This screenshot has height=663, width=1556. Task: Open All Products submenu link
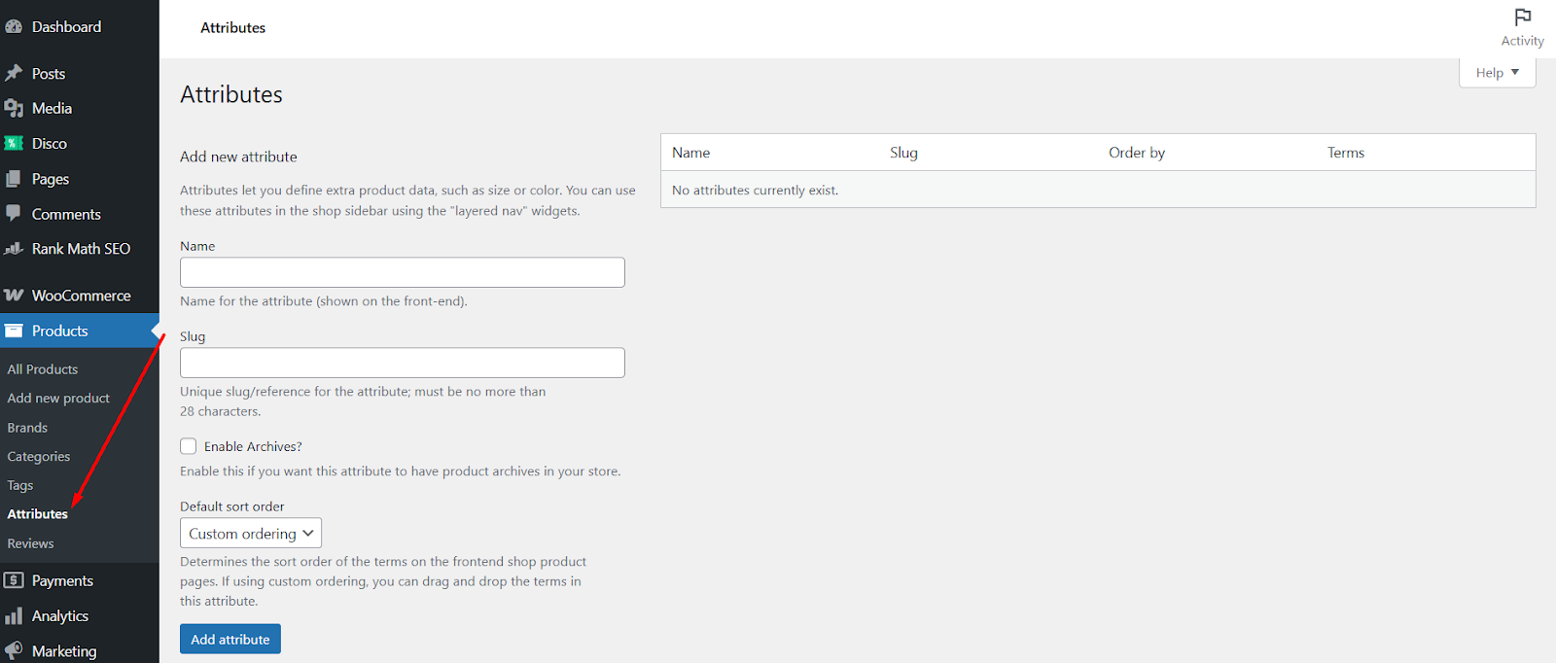coord(43,369)
